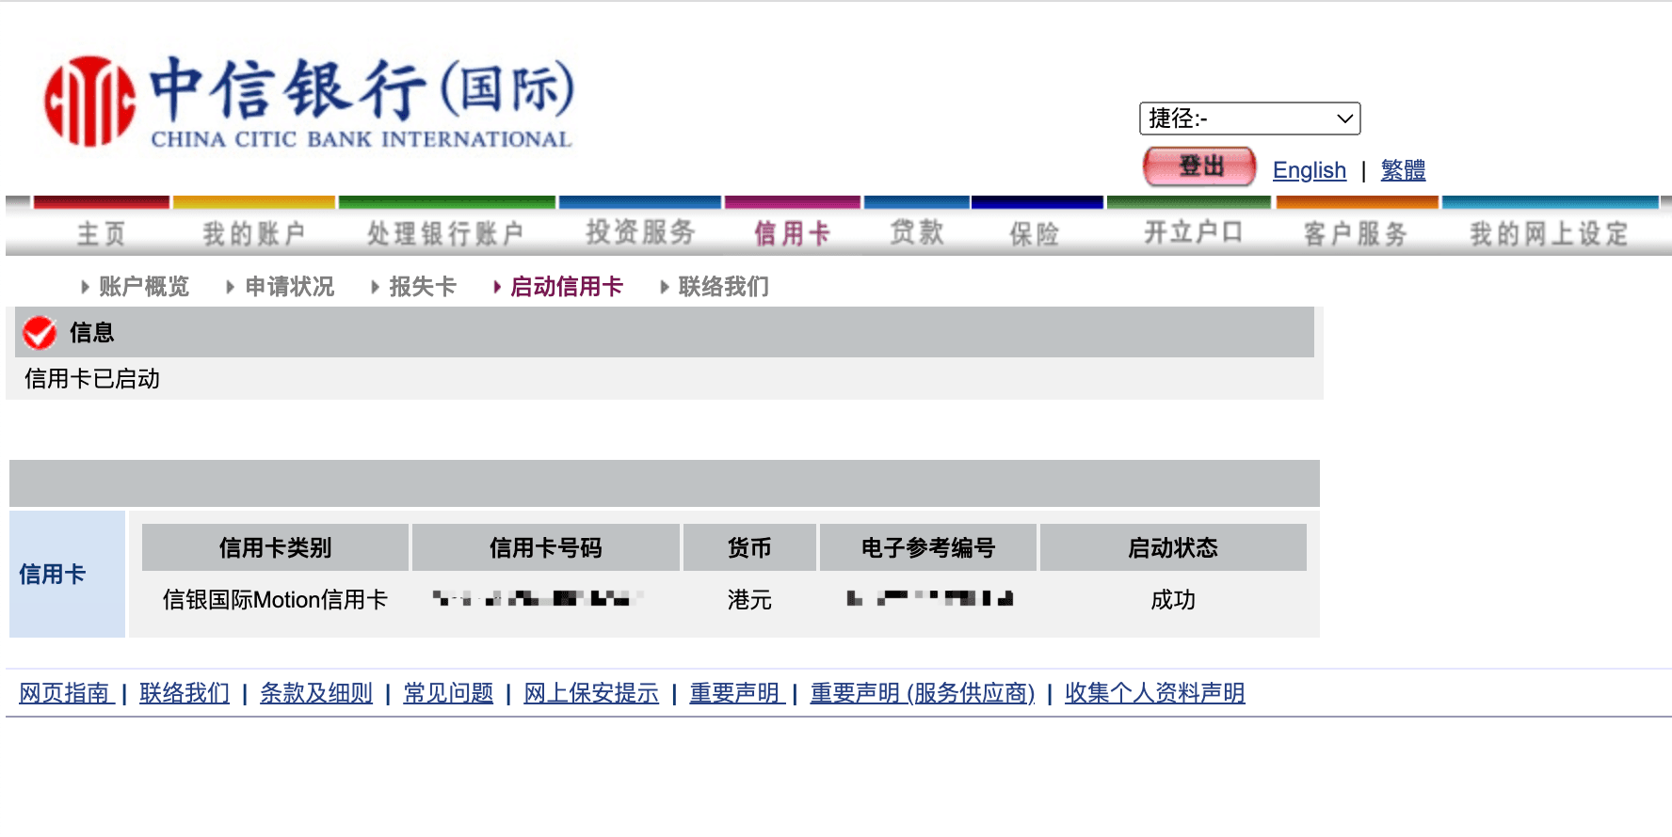The width and height of the screenshot is (1672, 837).
Task: Click the 信用卡 row label on the left
Action: point(53,575)
